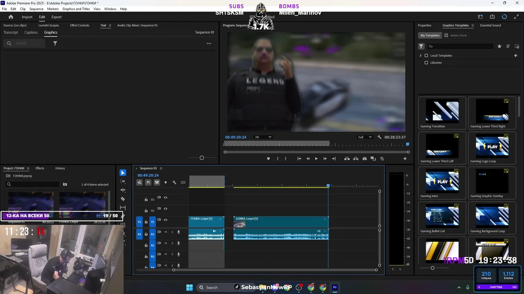Click the Adobe Stock button
This screenshot has height=294, width=524.
[x=456, y=36]
